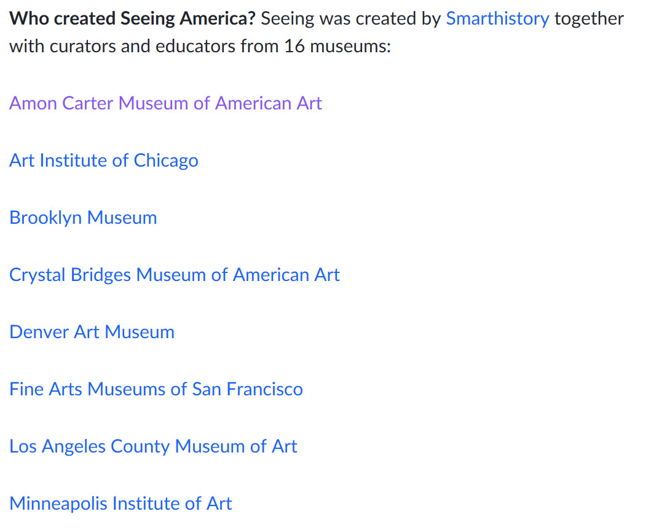The width and height of the screenshot is (659, 530).
Task: Click the word "Brooklyn" in the museum list
Action: [45, 218]
